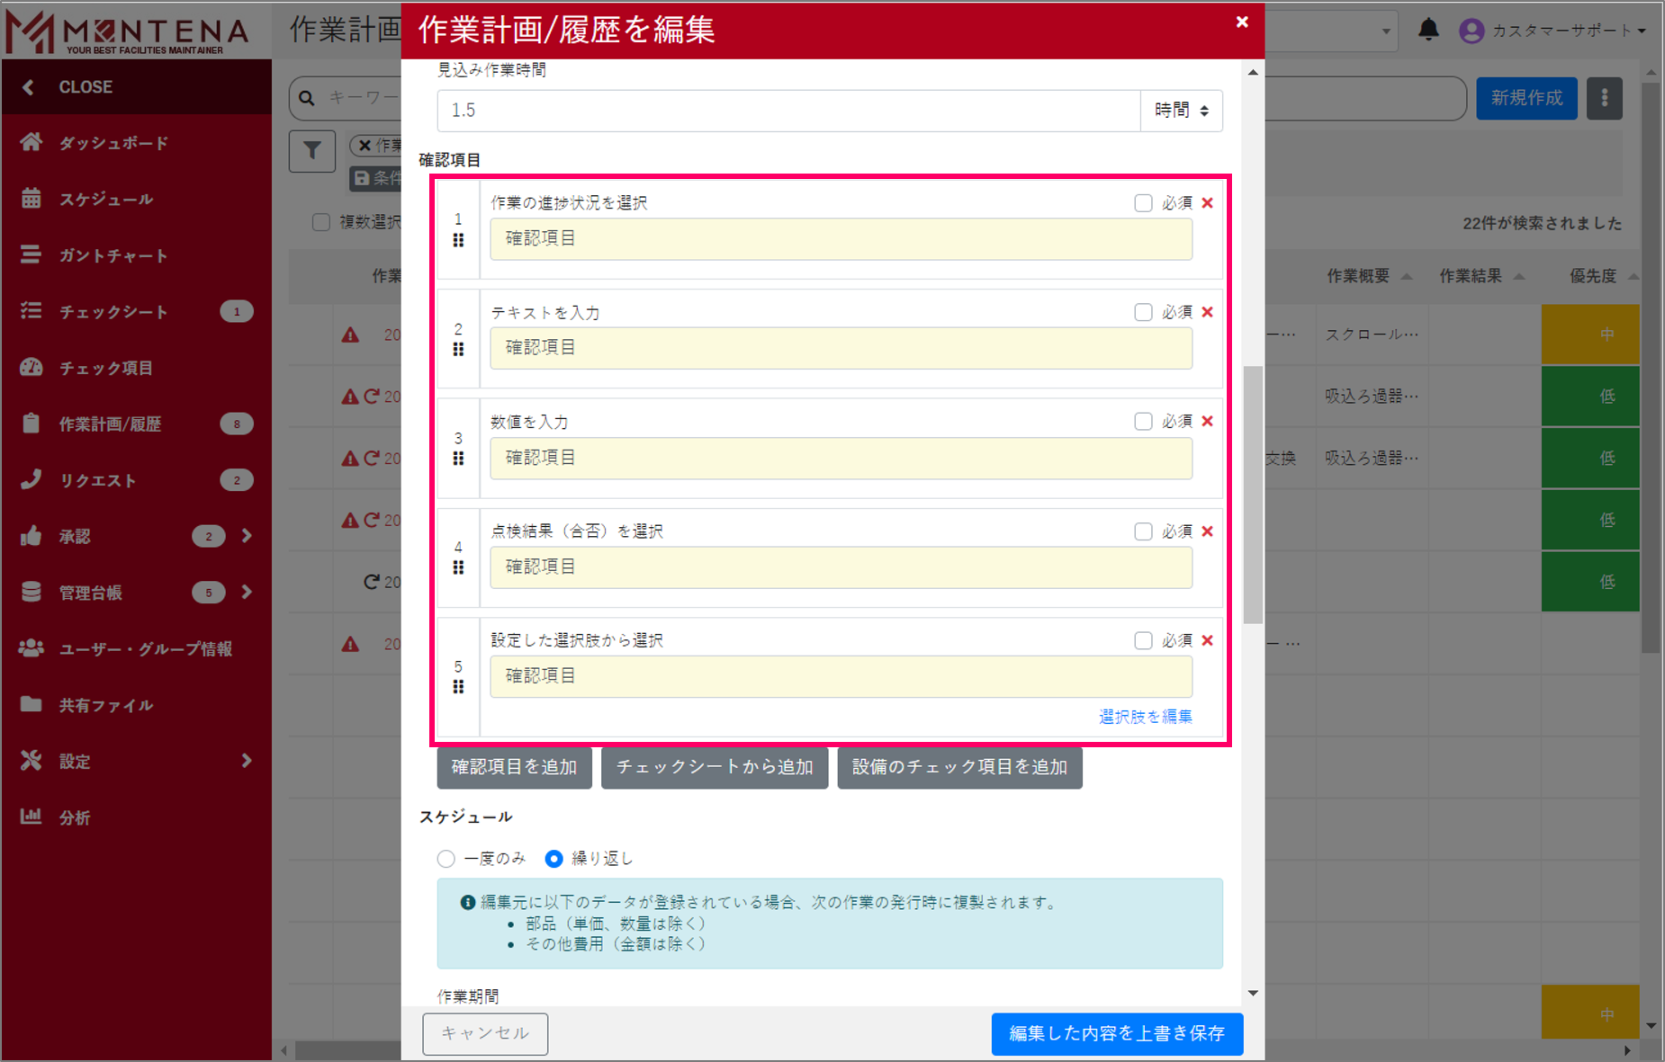Screen dimensions: 1665x1062
Task: Click the filter funnel icon
Action: click(311, 150)
